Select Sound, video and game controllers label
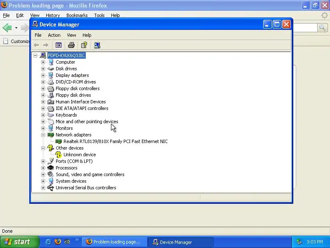Image resolution: width=330 pixels, height=248 pixels. click(x=90, y=174)
